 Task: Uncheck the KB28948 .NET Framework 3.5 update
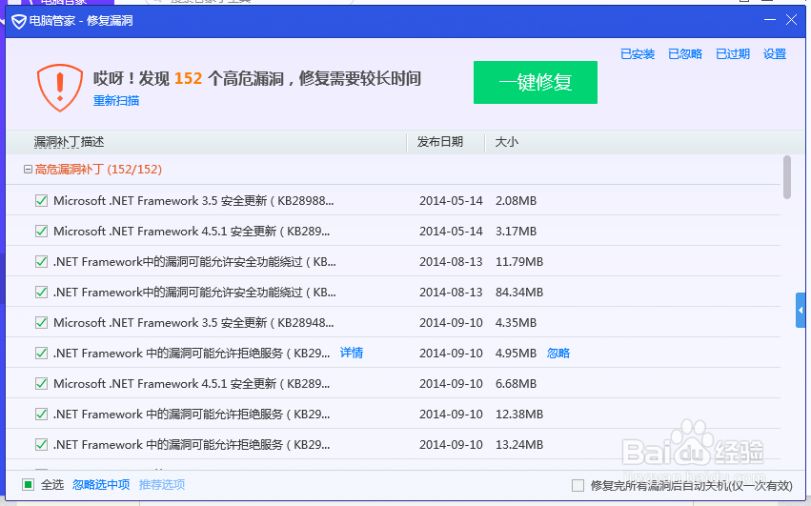click(41, 323)
